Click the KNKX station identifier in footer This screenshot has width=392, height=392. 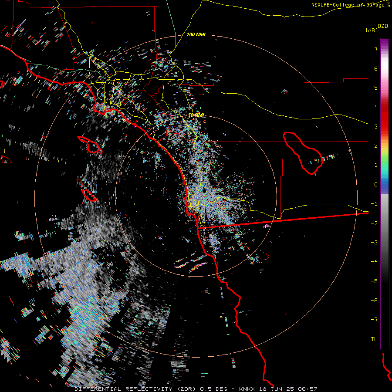point(247,389)
